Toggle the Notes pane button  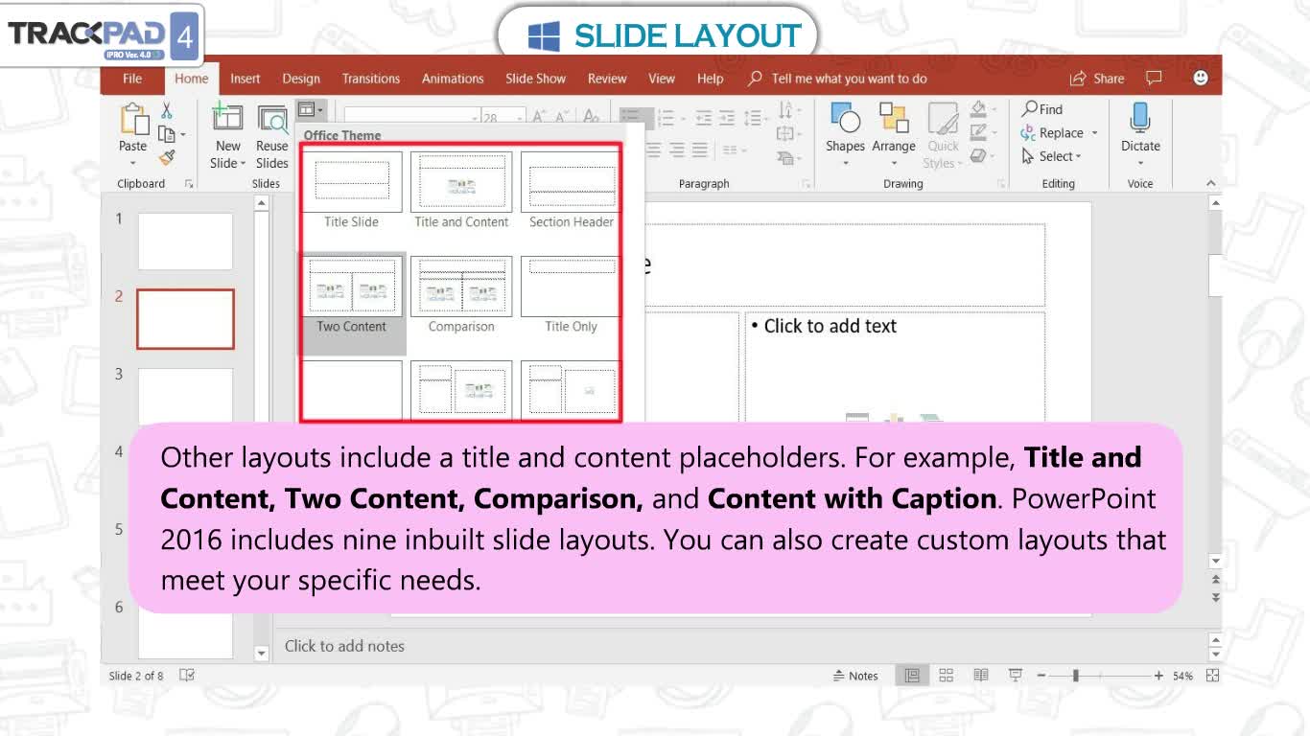tap(855, 676)
